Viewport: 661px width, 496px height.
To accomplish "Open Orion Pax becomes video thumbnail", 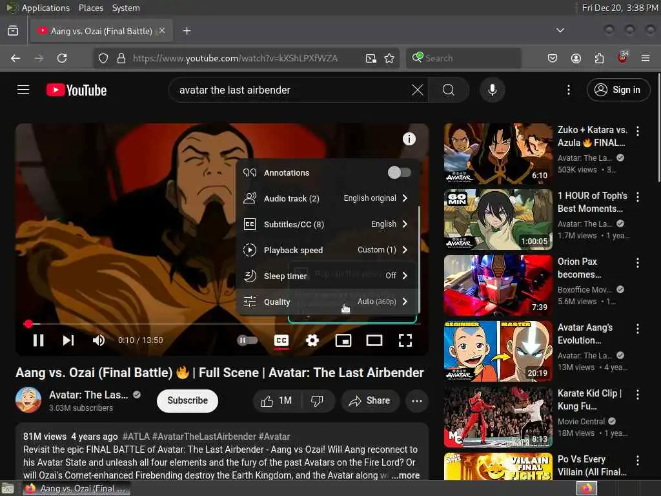I will tap(498, 285).
